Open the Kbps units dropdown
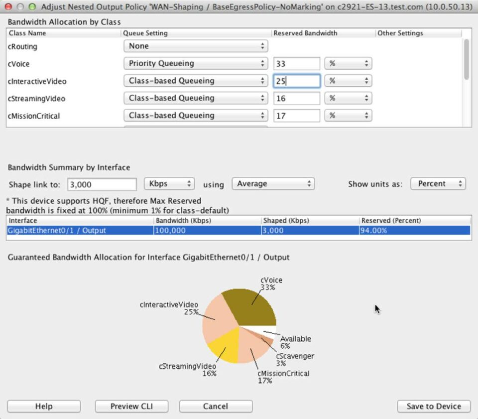The width and height of the screenshot is (478, 419). point(169,183)
